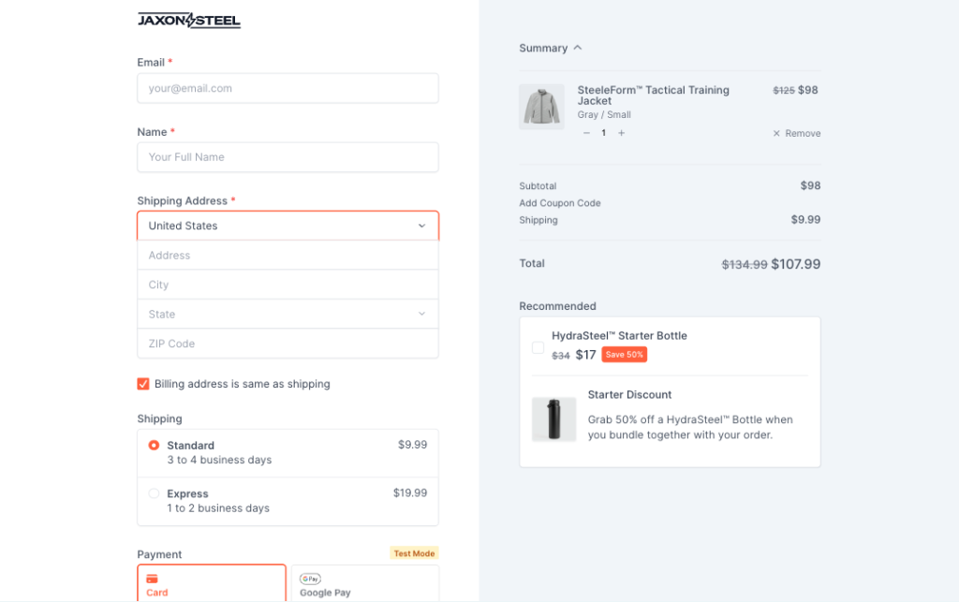Viewport: 959px width, 602px height.
Task: Click the struck-through $134.99 total
Action: 745,264
